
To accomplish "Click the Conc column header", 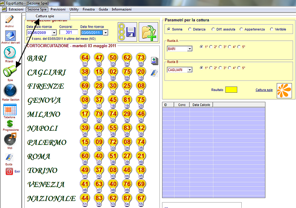I will point(182,105).
